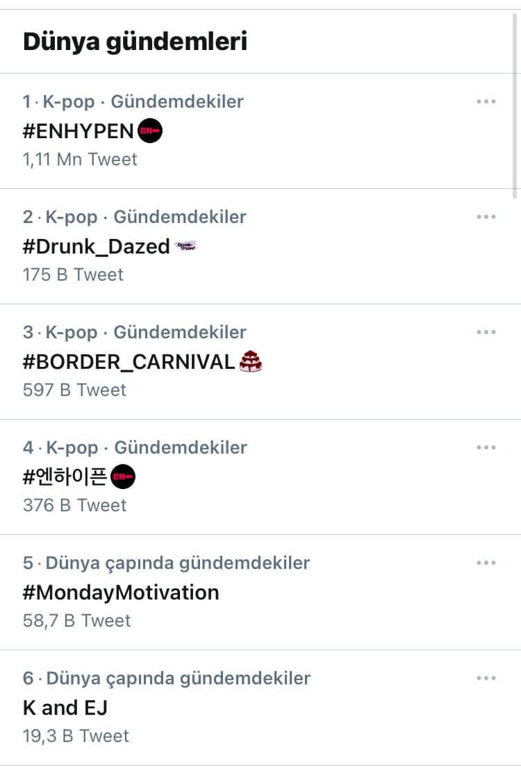This screenshot has width=521, height=767.
Task: Click the 1,11 Mn Tweet count
Action: coord(80,159)
